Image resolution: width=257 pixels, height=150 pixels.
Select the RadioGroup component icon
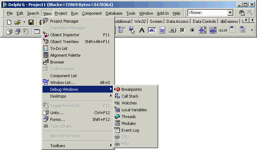pos(243,30)
